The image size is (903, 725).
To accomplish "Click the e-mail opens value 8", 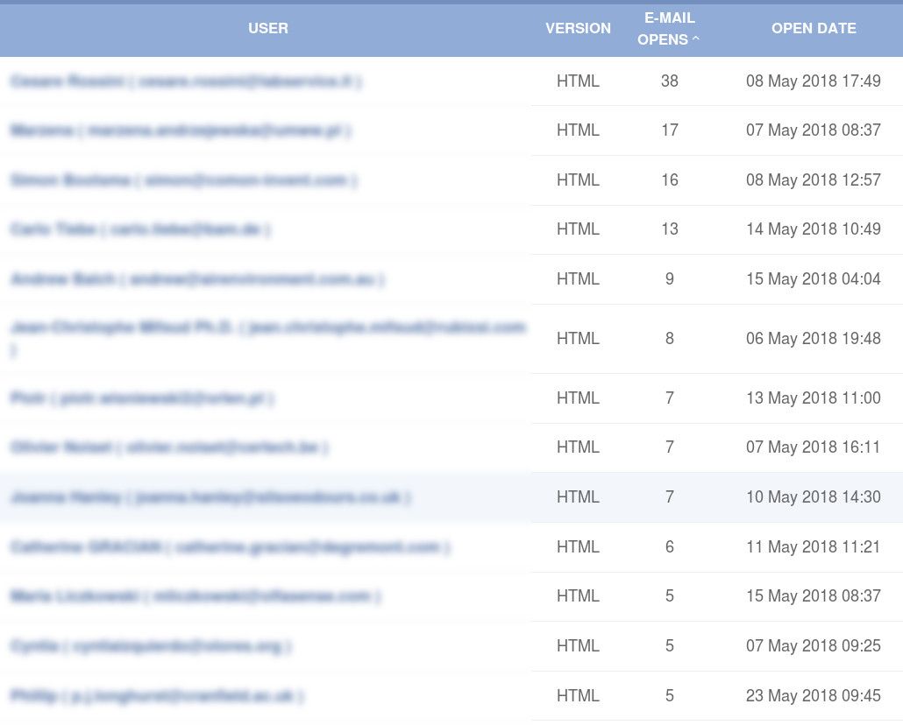I will pyautogui.click(x=669, y=338).
